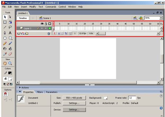The height and width of the screenshot is (117, 165).
Task: Open the Properties panel options menu
Action: click(x=161, y=92)
